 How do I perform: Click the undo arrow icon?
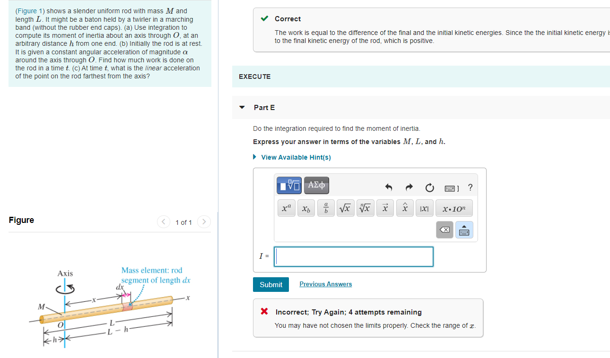point(389,188)
